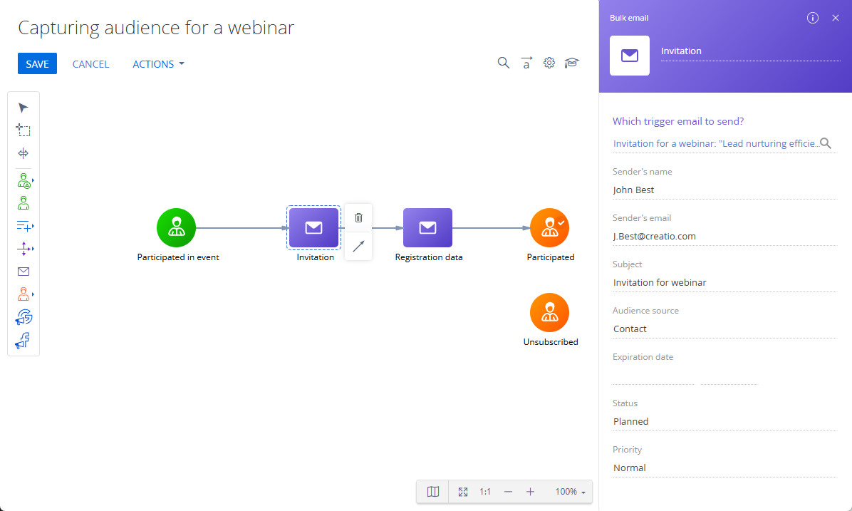This screenshot has width=852, height=511.
Task: Open campaign settings gear
Action: [549, 63]
